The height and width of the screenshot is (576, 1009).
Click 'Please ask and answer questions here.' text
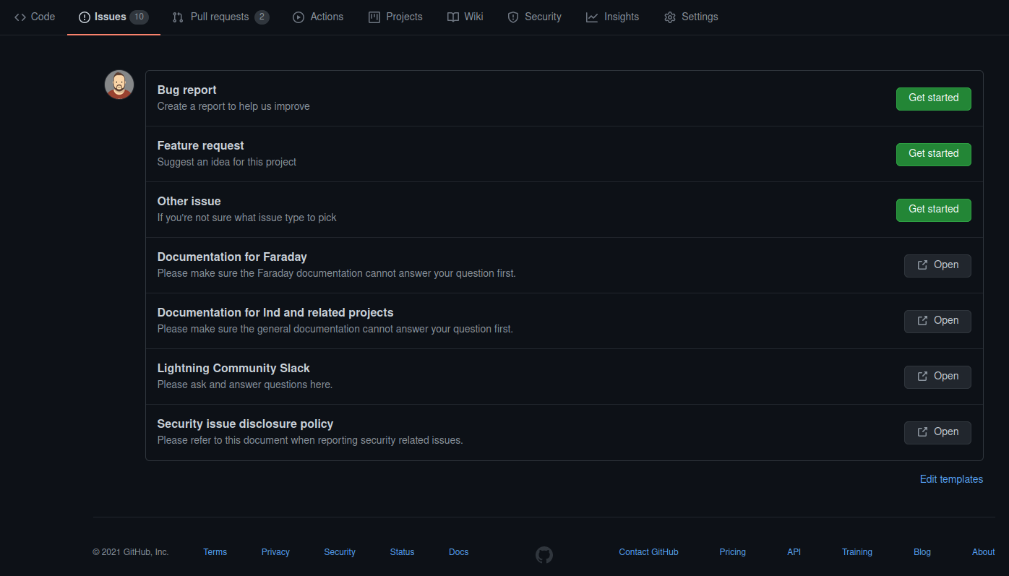[x=244, y=384]
